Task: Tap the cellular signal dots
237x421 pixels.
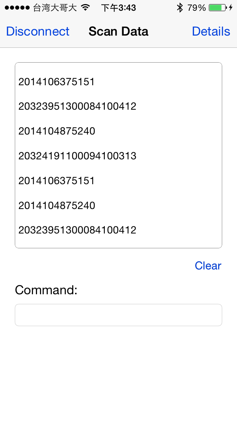Action: 17,8
